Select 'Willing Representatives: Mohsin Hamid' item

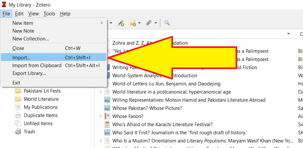[189, 100]
